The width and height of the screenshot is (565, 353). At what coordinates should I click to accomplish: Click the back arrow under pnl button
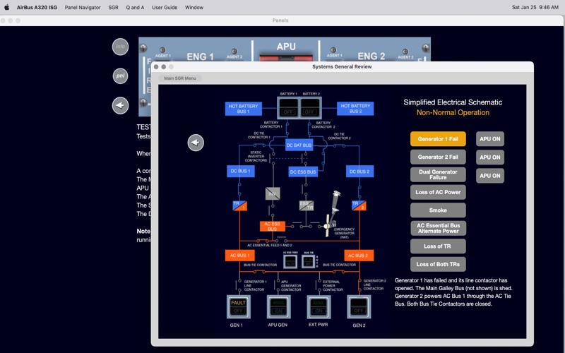tap(120, 105)
